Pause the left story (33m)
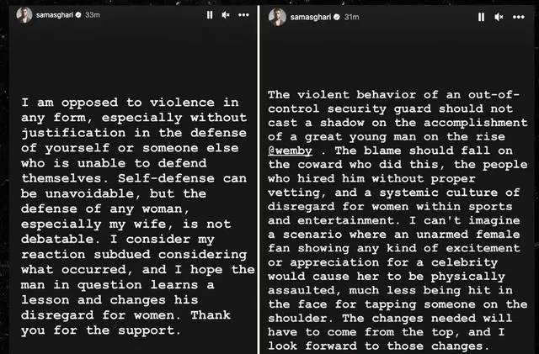This screenshot has height=354, width=539. 208,15
